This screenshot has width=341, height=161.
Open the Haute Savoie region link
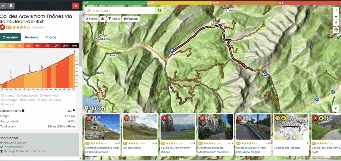(29, 96)
